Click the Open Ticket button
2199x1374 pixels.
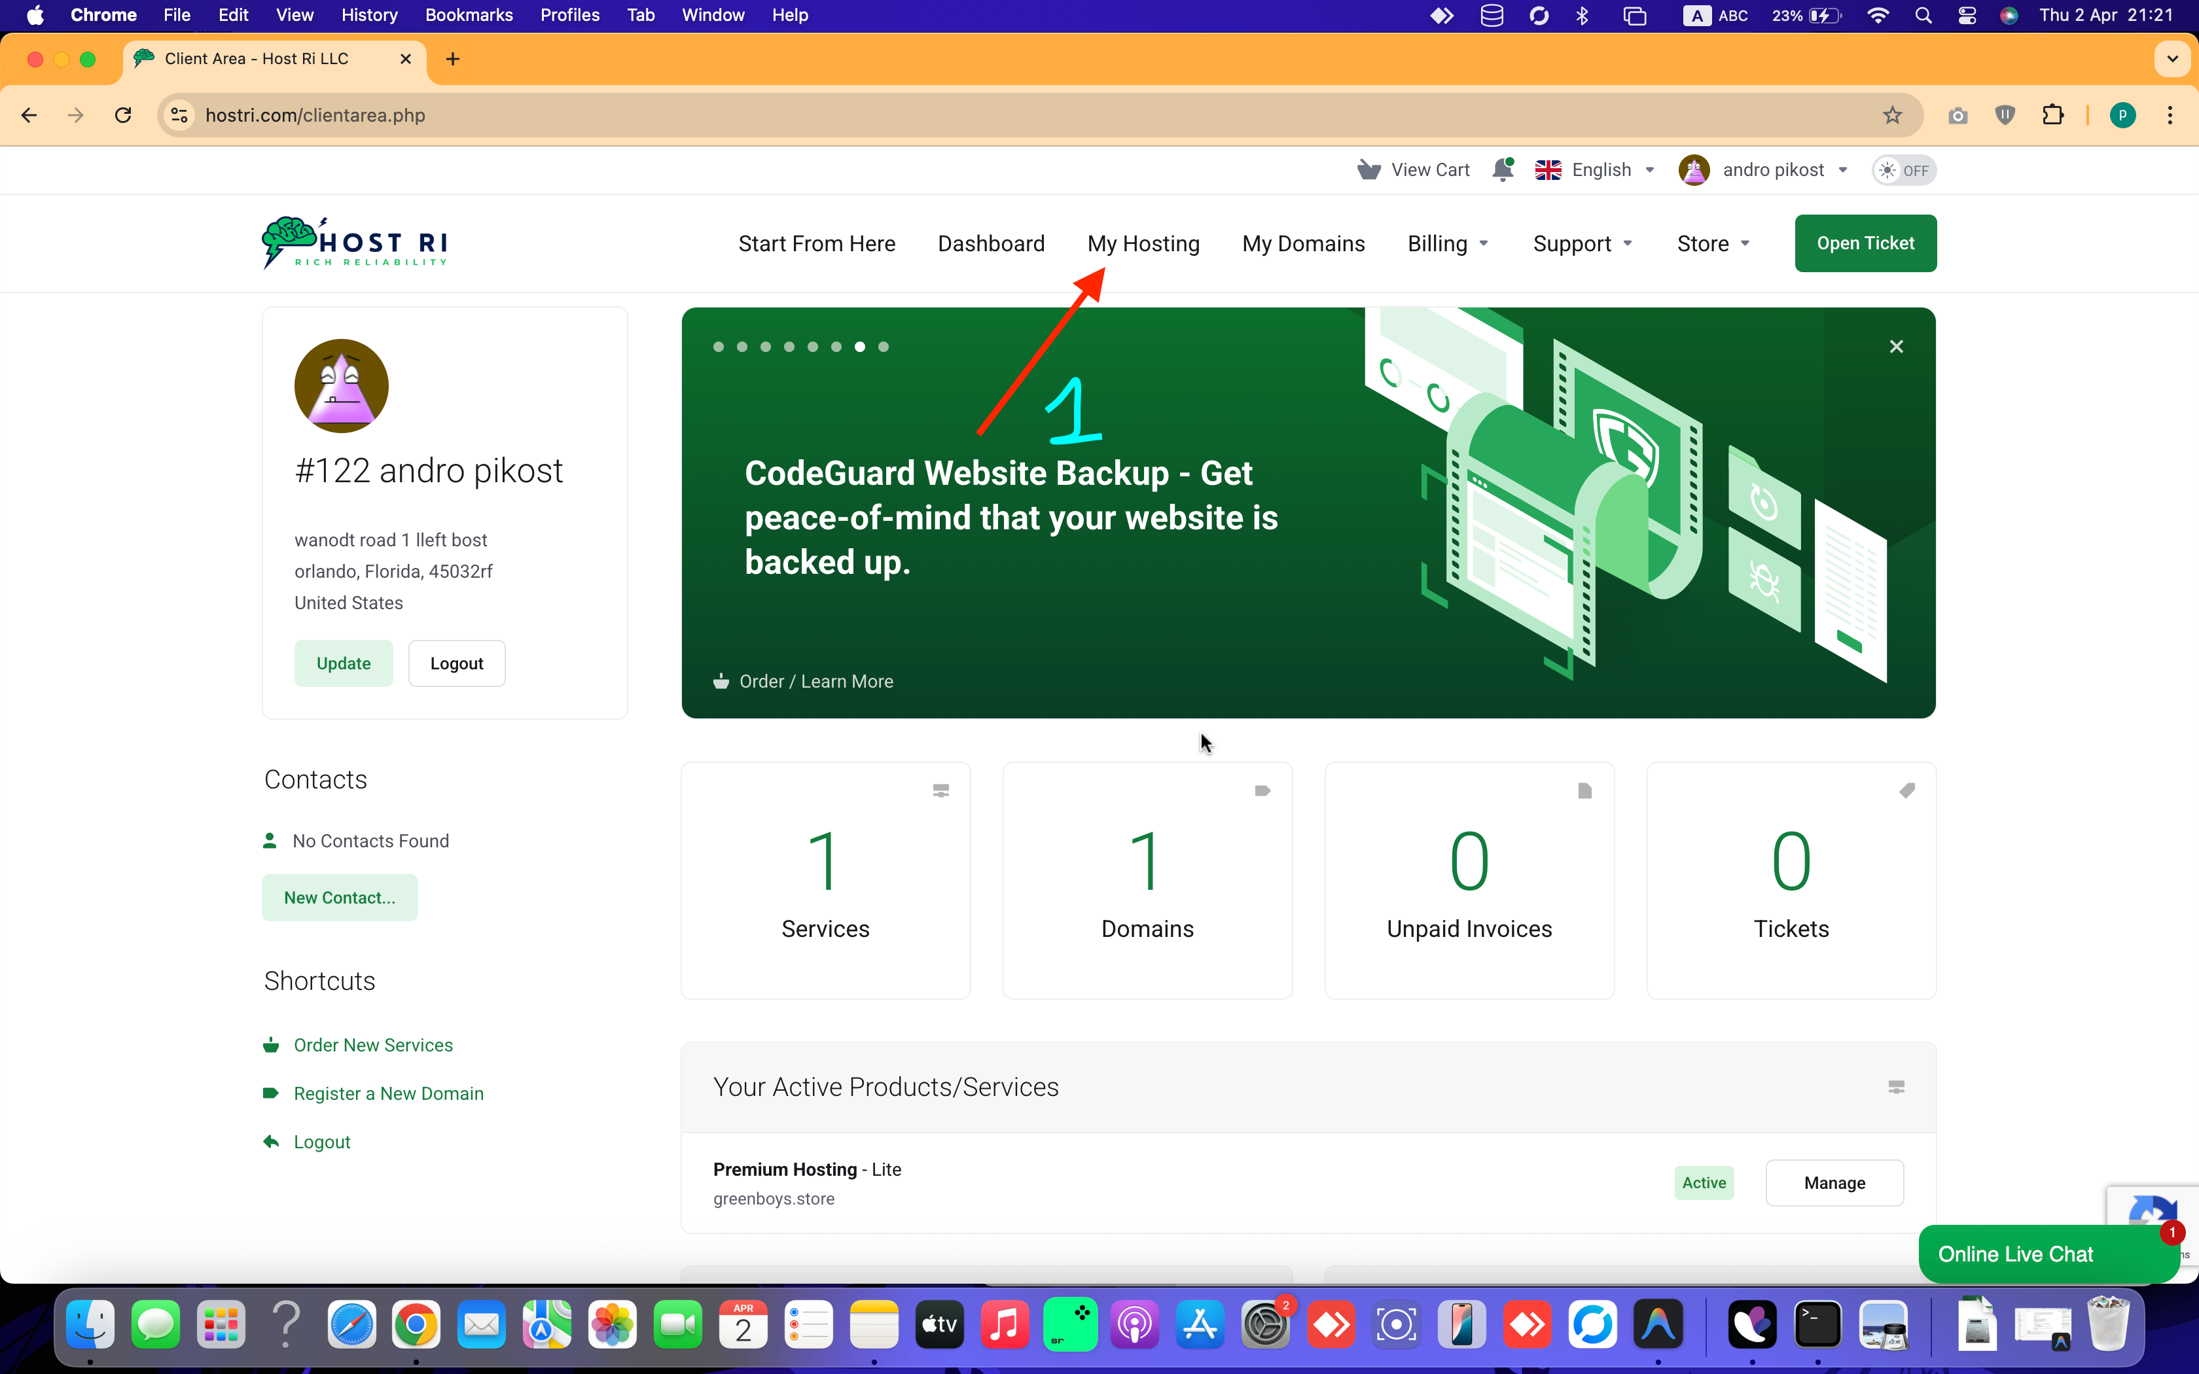click(x=1865, y=243)
